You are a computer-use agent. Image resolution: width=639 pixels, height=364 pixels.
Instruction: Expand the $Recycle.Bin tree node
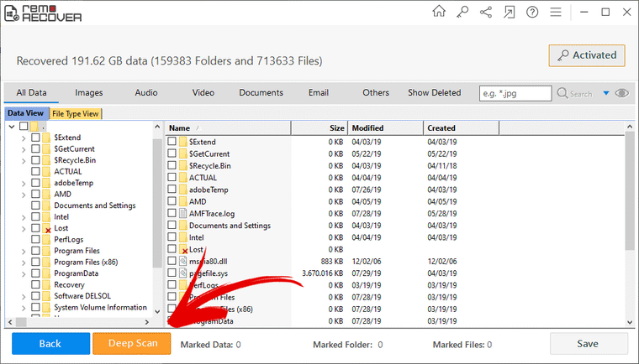point(23,160)
